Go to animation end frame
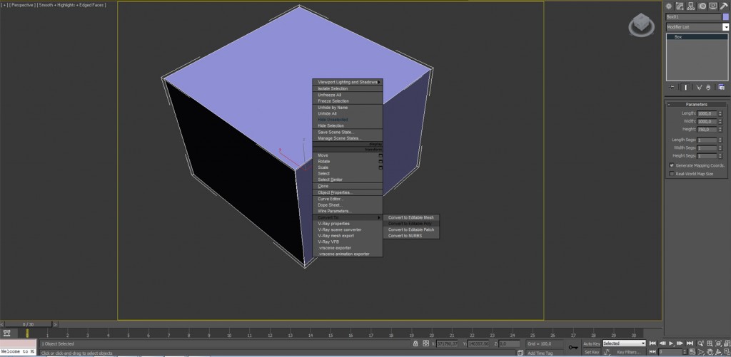The height and width of the screenshot is (357, 731). (690, 343)
